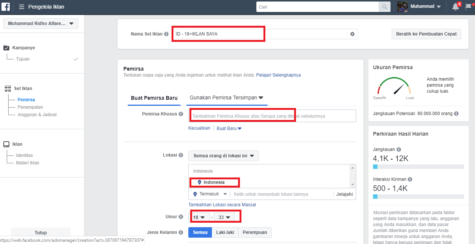This screenshot has height=244, width=475.
Task: Expand the Buat Baru dropdown
Action: pos(229,128)
